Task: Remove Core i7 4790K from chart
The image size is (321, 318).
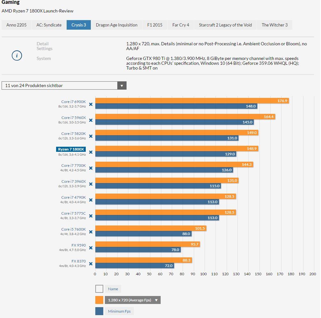Action: 91,200
